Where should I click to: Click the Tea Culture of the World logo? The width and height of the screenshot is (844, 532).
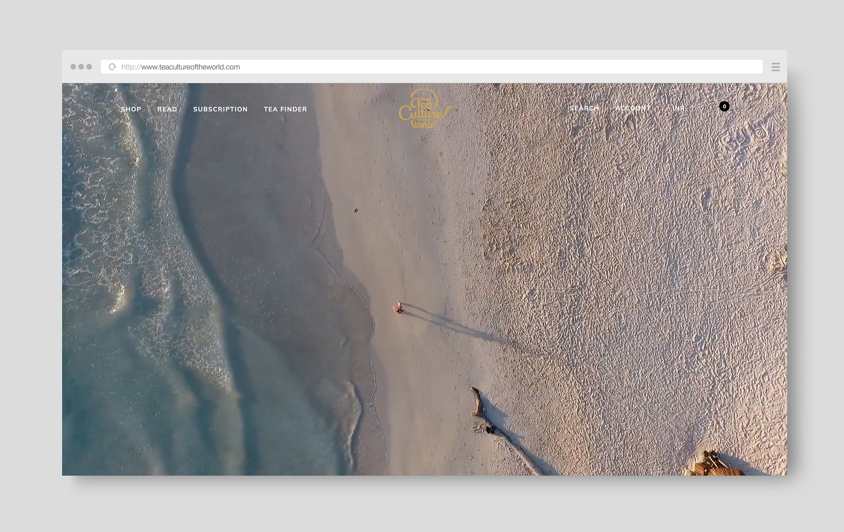point(424,109)
